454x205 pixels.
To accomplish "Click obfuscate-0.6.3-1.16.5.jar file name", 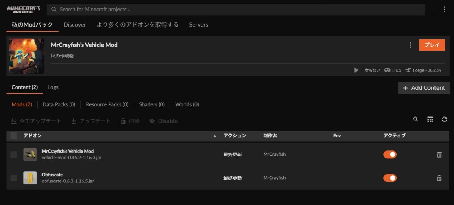I will pos(68,181).
